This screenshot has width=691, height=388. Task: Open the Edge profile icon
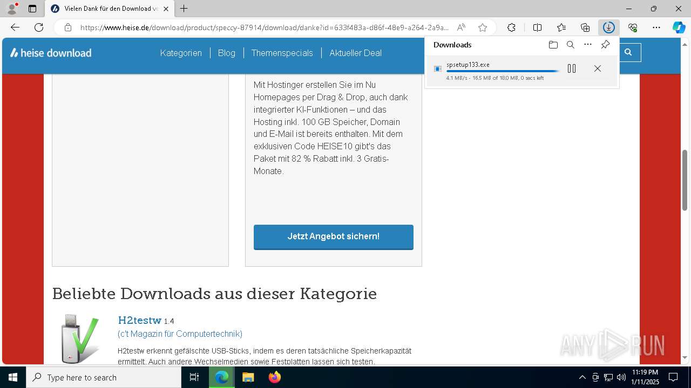(11, 9)
